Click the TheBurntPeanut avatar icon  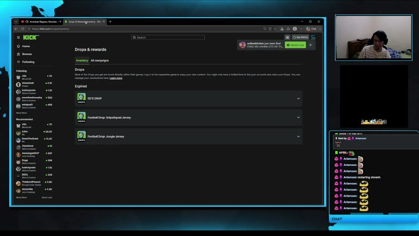[18, 183]
